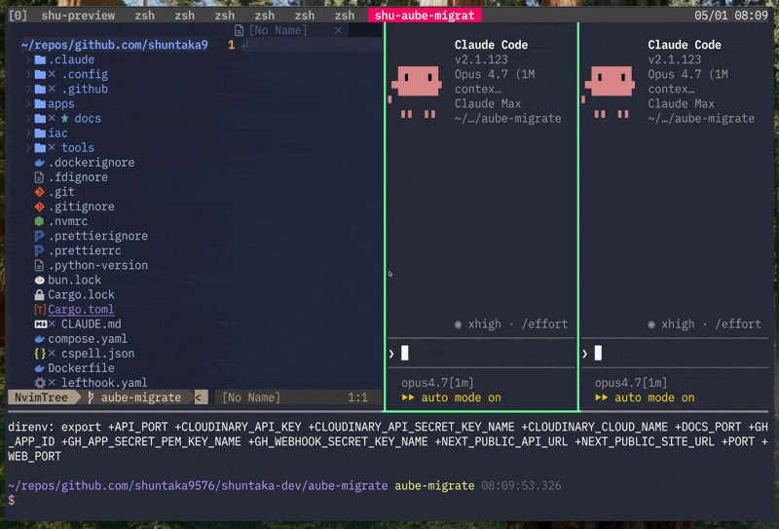Focus the left Claude Code prompt input
779x529 pixels.
point(481,354)
